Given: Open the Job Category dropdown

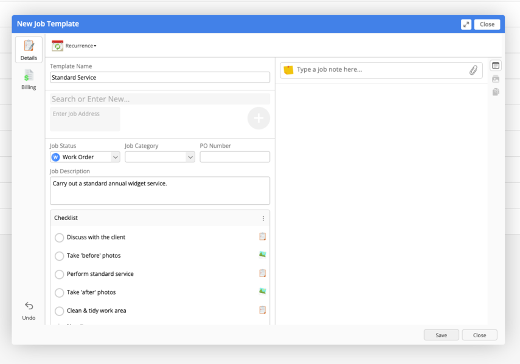Looking at the screenshot, I should [x=160, y=157].
